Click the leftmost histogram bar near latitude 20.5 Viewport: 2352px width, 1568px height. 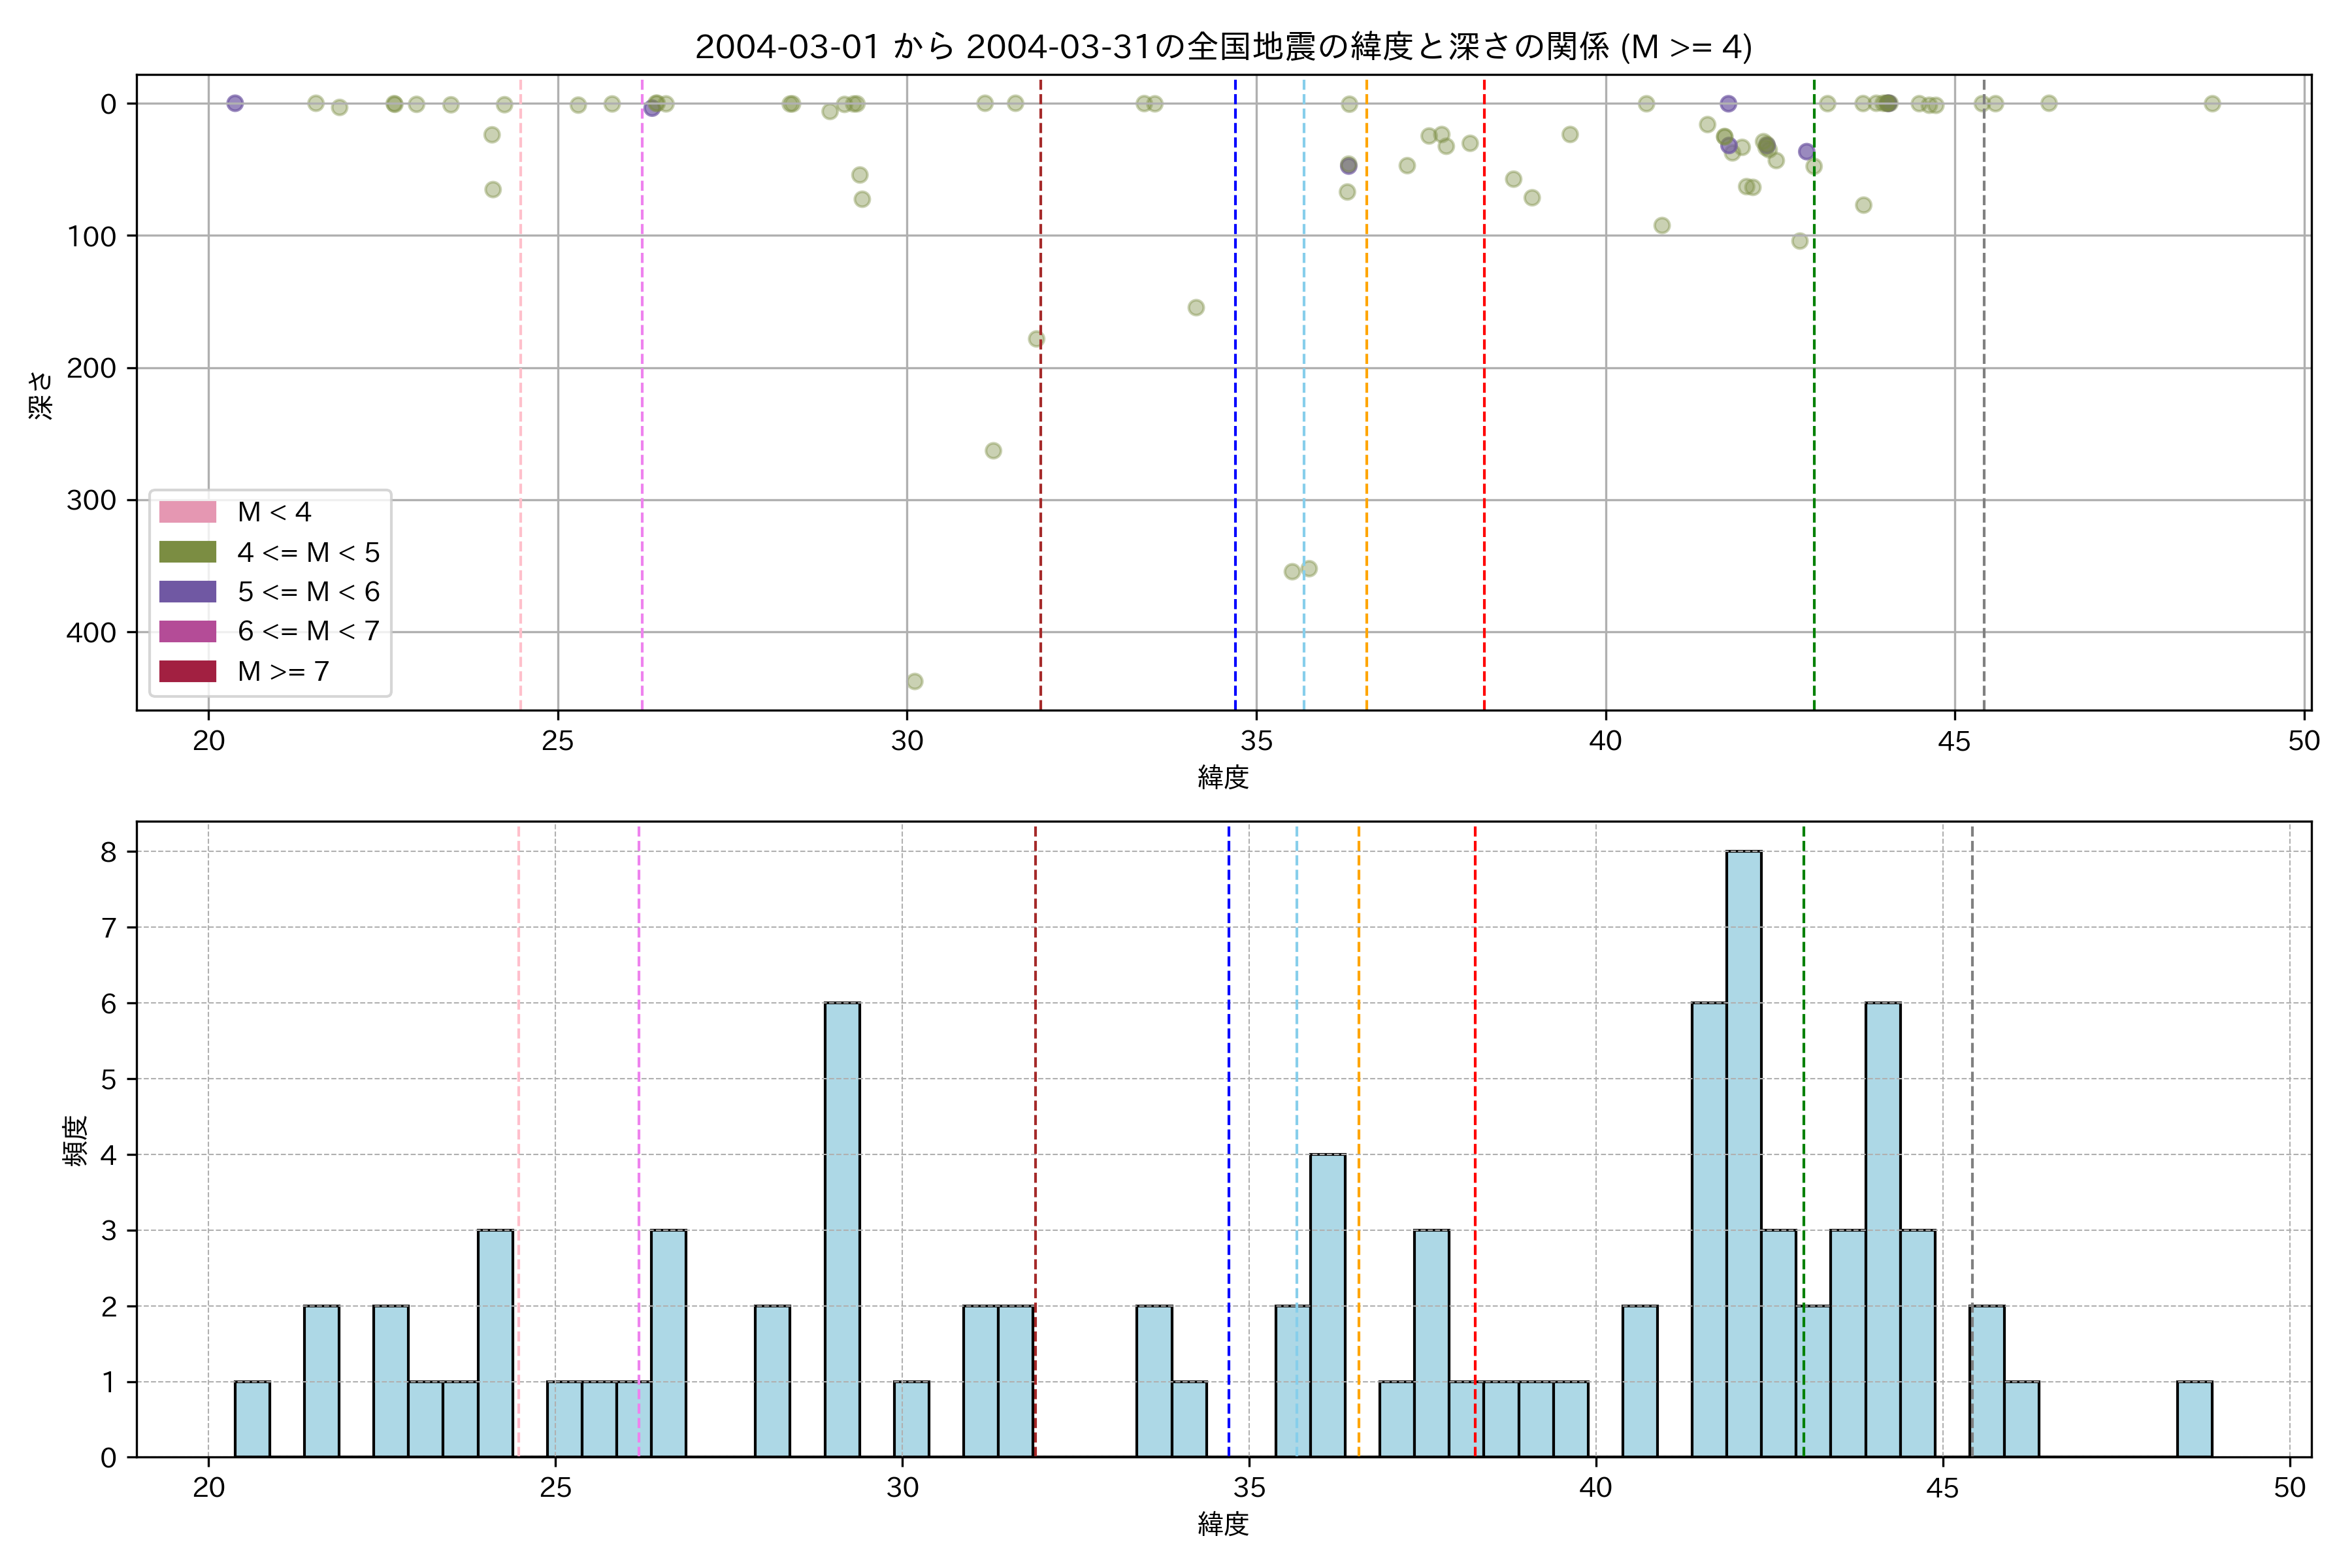click(x=252, y=1419)
